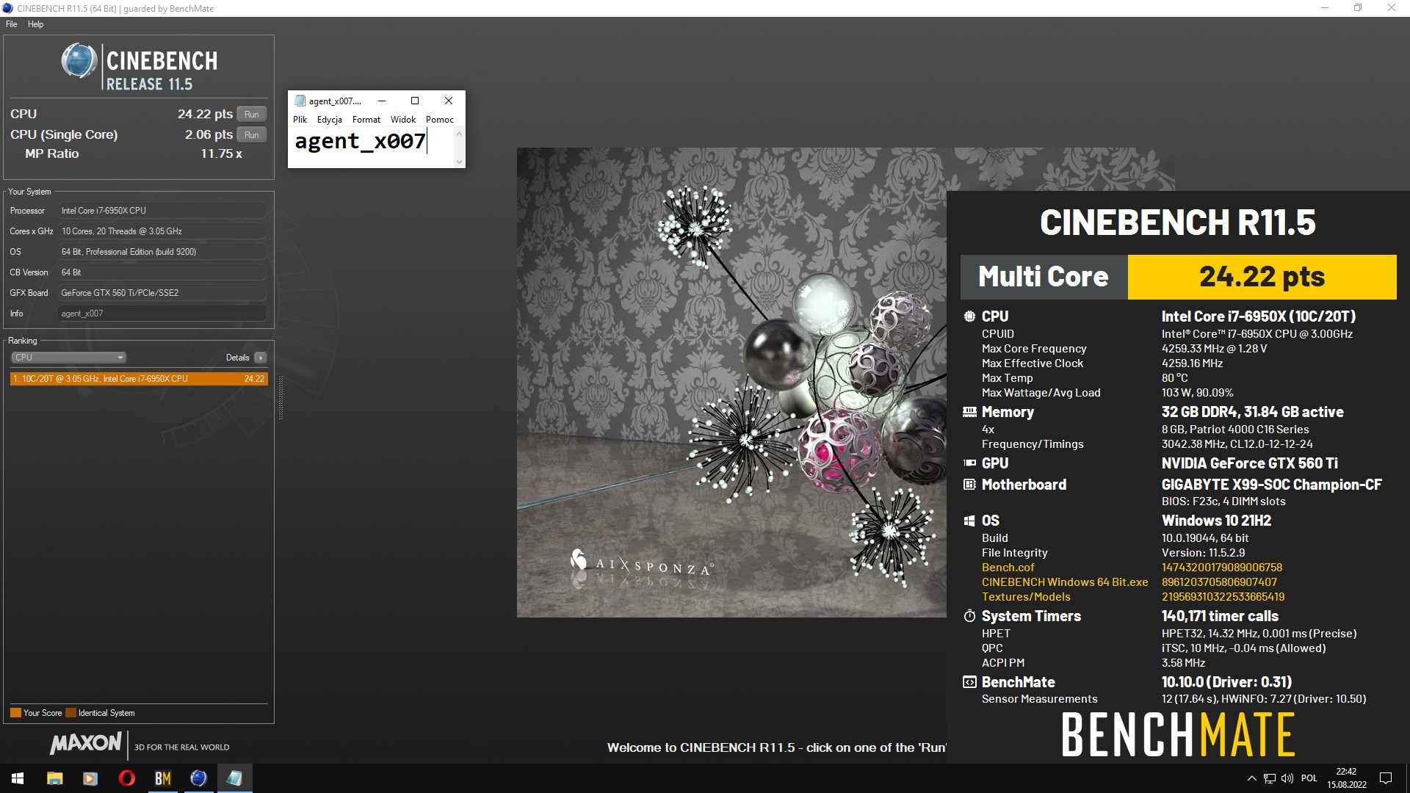This screenshot has height=793, width=1410.
Task: Click the Bench.cof file integrity entry
Action: [x=1008, y=568]
